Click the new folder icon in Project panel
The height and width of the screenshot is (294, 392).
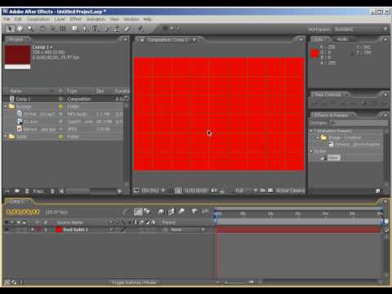[17, 191]
